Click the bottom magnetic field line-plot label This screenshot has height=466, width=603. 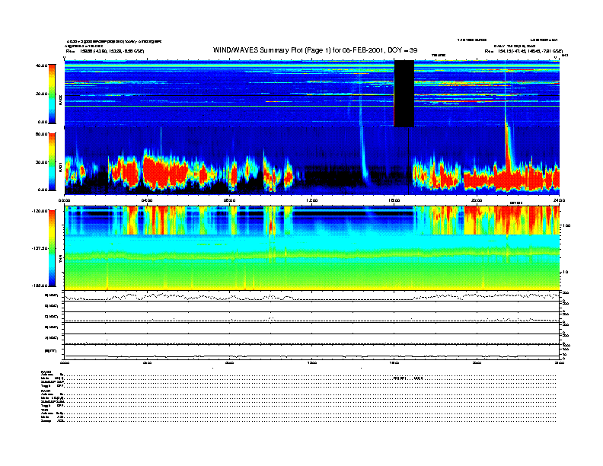click(50, 351)
